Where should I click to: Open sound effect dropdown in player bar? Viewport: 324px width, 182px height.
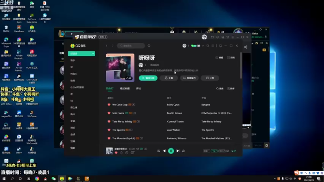[222, 151]
